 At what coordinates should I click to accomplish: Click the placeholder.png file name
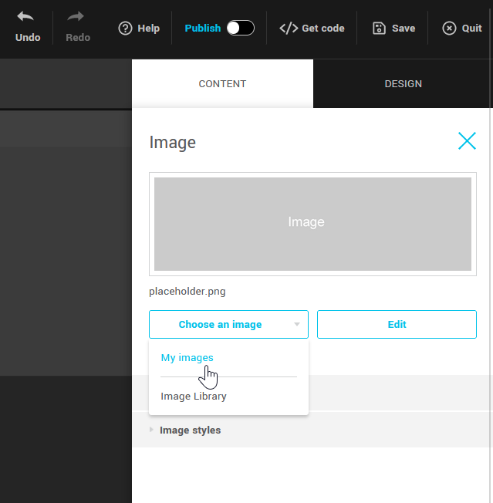coord(187,292)
